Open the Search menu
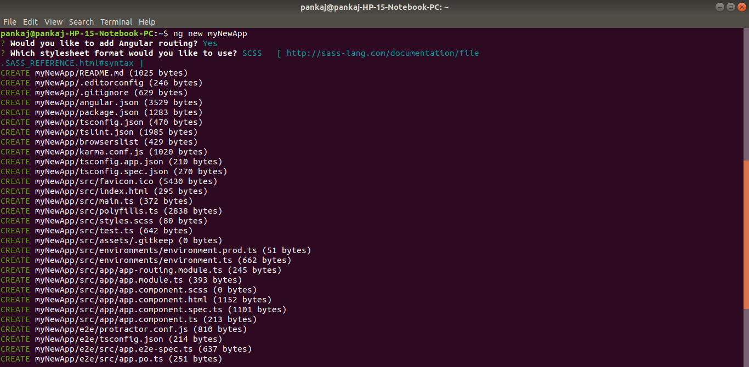The height and width of the screenshot is (367, 749). [81, 22]
